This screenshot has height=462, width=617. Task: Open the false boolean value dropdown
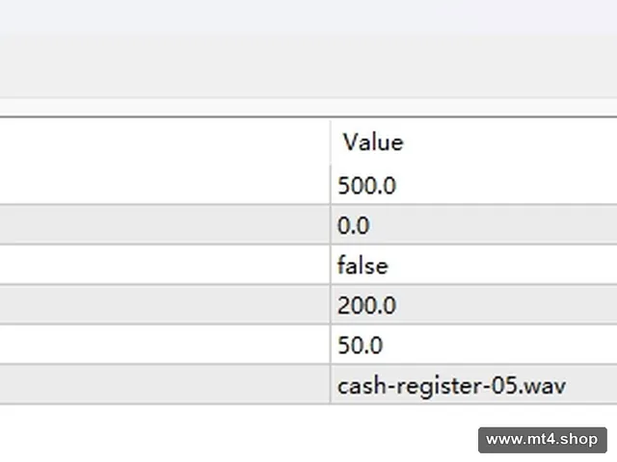click(x=473, y=265)
